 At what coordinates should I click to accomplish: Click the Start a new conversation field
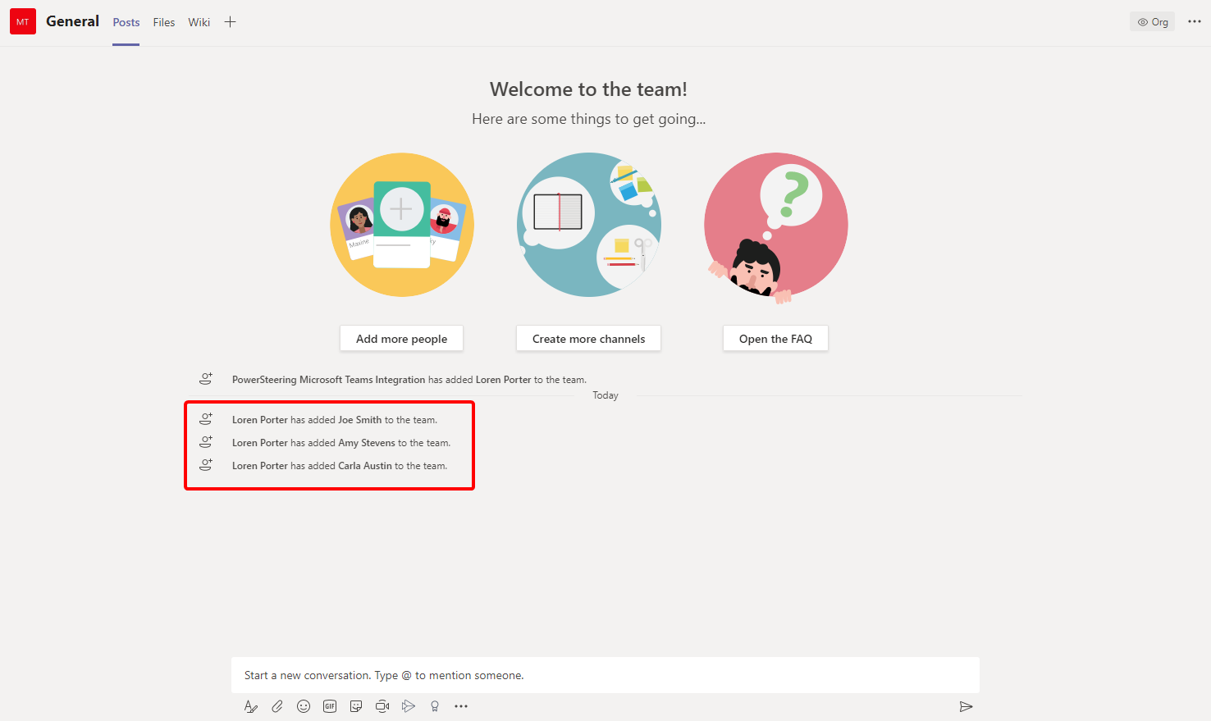(605, 675)
